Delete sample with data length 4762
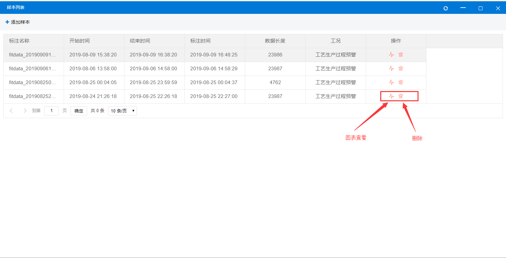 [401, 82]
